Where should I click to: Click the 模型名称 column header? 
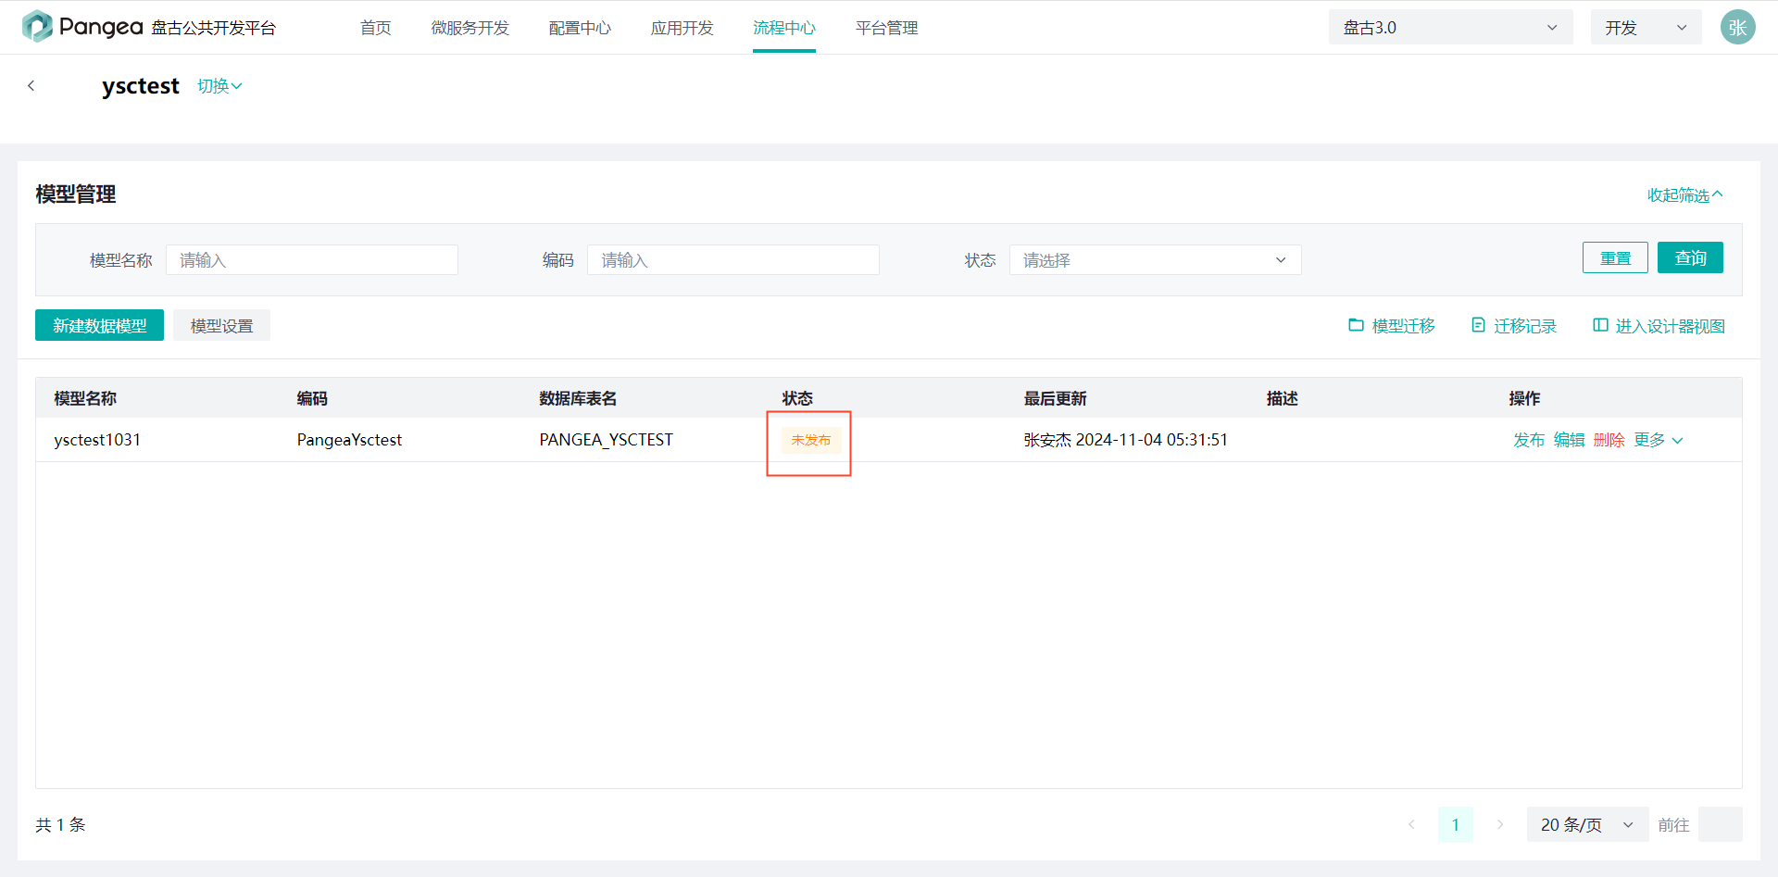pyautogui.click(x=85, y=398)
